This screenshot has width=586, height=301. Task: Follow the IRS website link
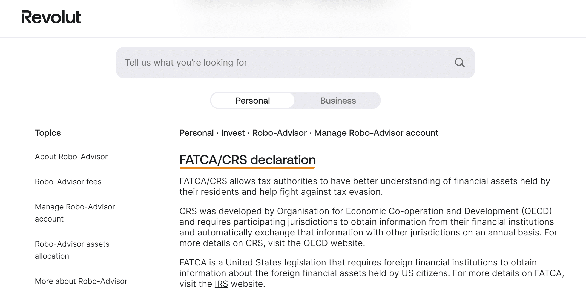221,284
